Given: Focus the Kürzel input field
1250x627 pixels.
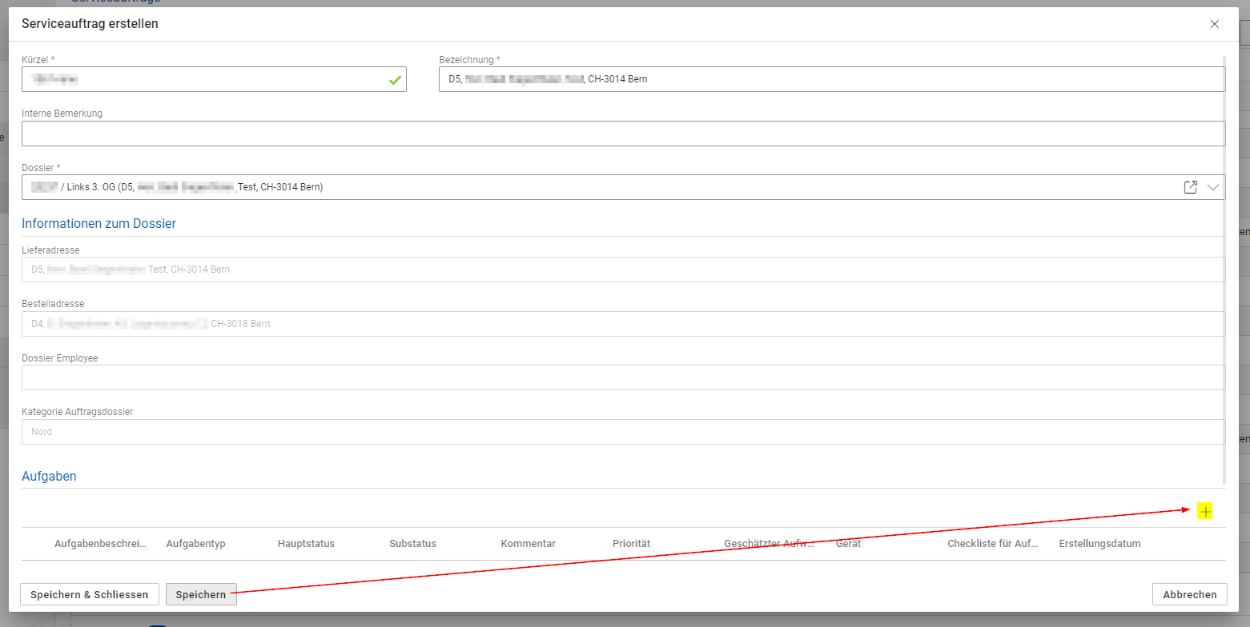Looking at the screenshot, I should pyautogui.click(x=200, y=79).
